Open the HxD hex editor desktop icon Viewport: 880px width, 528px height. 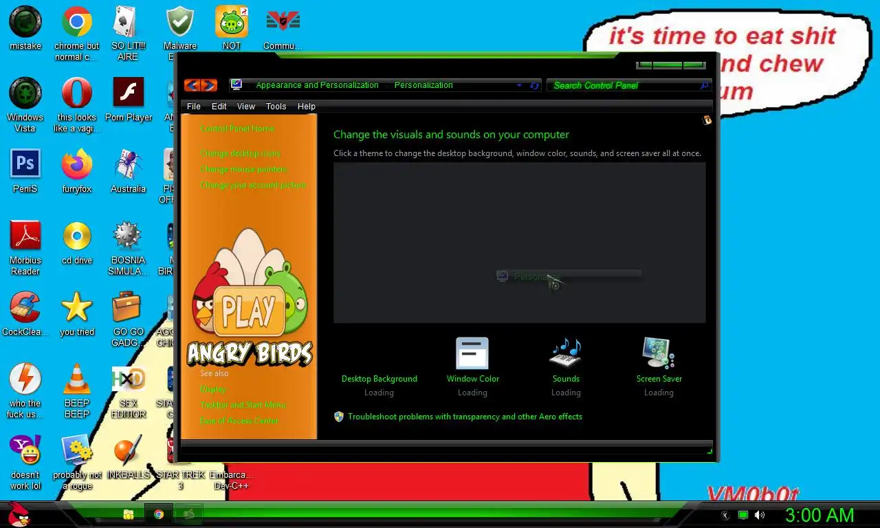coord(128,379)
